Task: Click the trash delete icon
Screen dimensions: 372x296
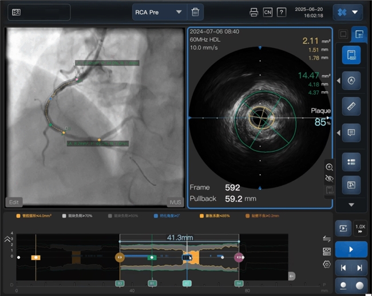Action: point(195,12)
